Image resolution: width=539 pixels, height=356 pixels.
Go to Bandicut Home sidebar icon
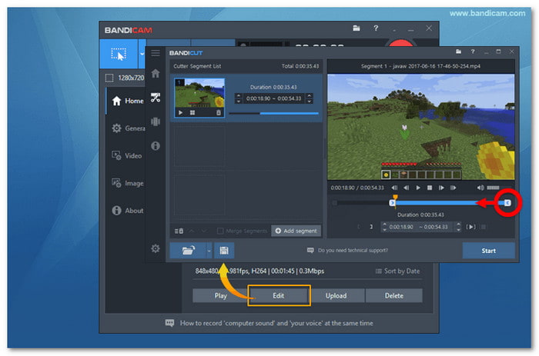point(156,73)
